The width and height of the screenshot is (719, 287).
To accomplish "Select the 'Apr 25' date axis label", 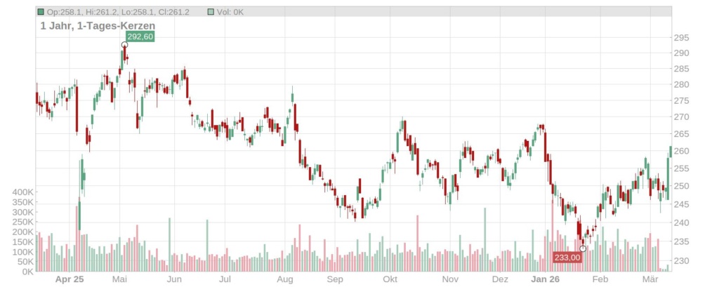I will pos(69,279).
